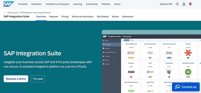
Task: Click the chat bubble icon in Contact us
Action: [177, 87]
